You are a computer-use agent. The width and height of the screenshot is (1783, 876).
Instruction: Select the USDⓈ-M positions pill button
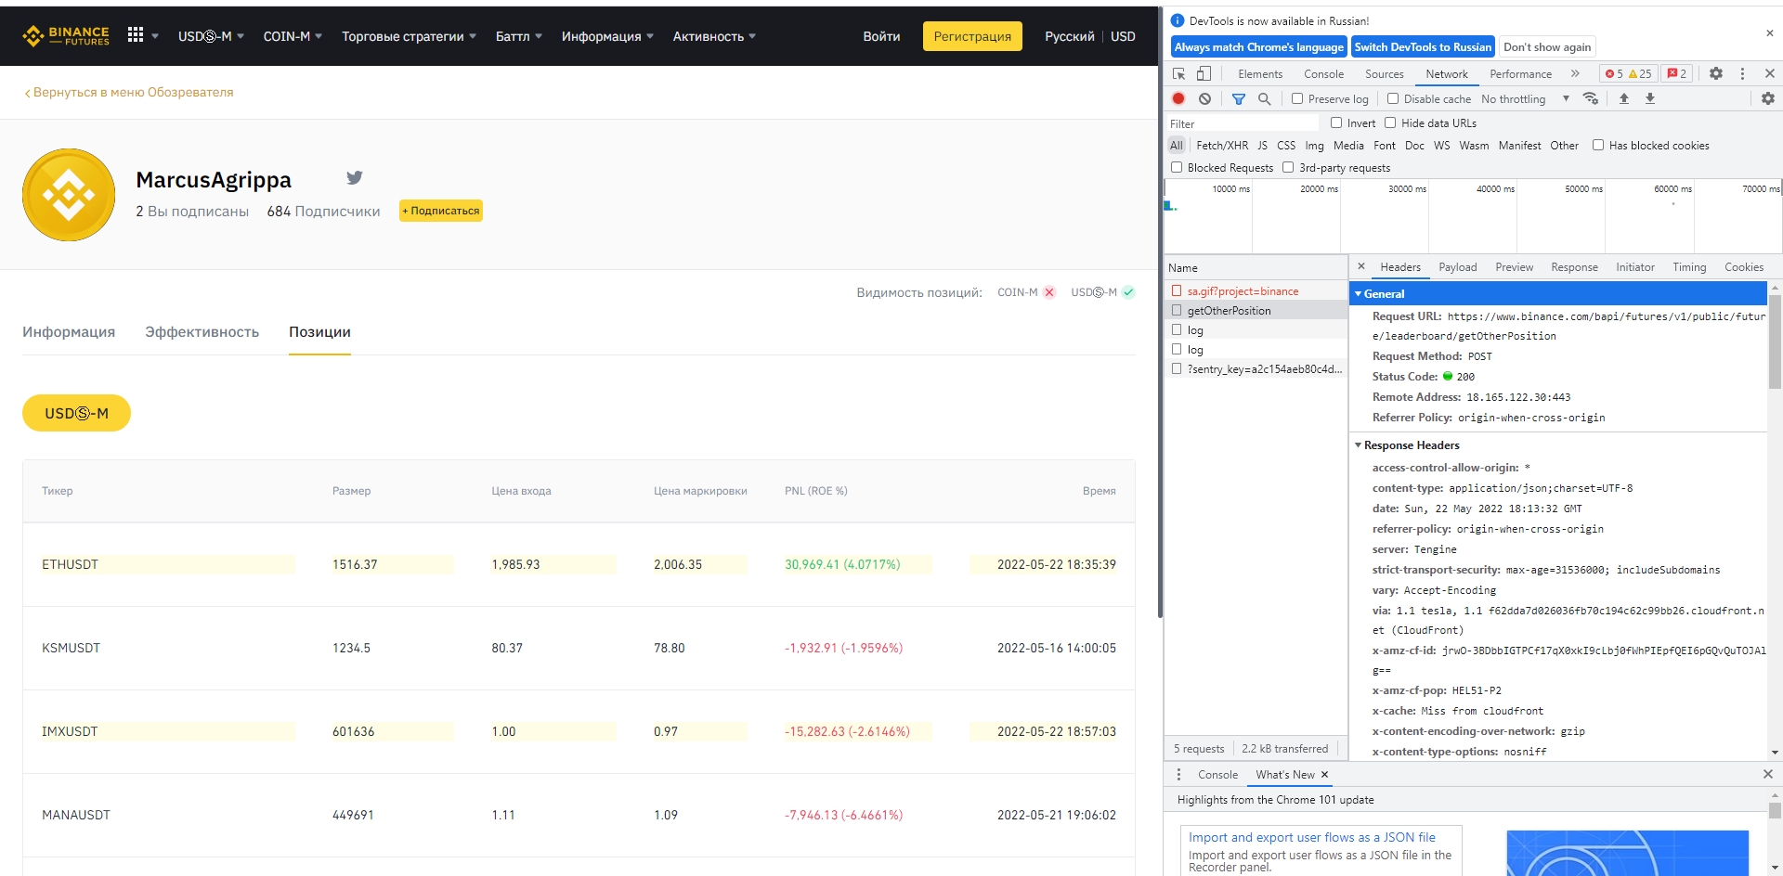coord(76,413)
